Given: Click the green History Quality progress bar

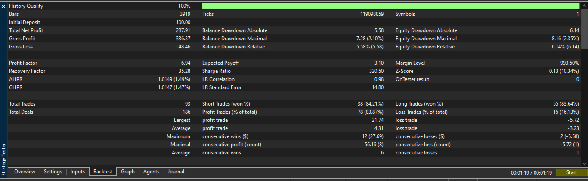Looking at the screenshot, I should pyautogui.click(x=390, y=6).
